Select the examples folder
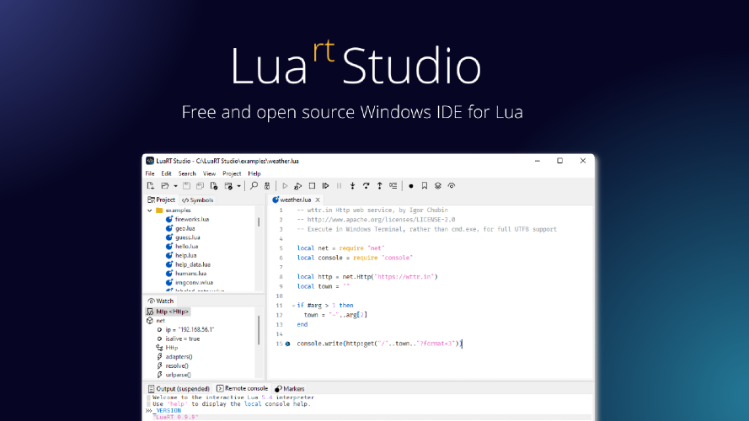This screenshot has width=749, height=421. (x=178, y=210)
